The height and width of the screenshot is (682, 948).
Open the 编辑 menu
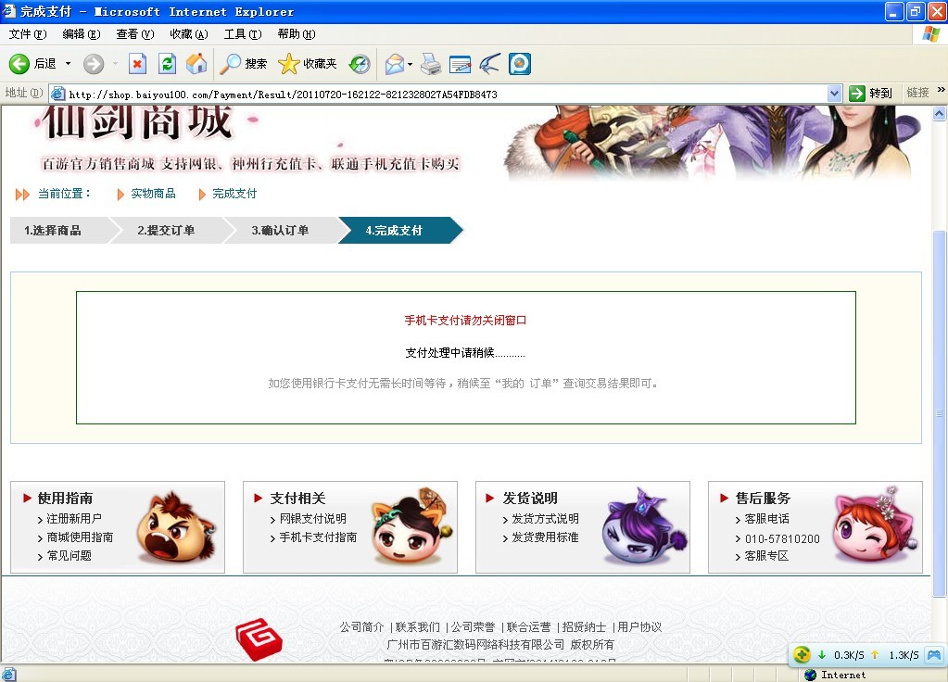(x=81, y=34)
